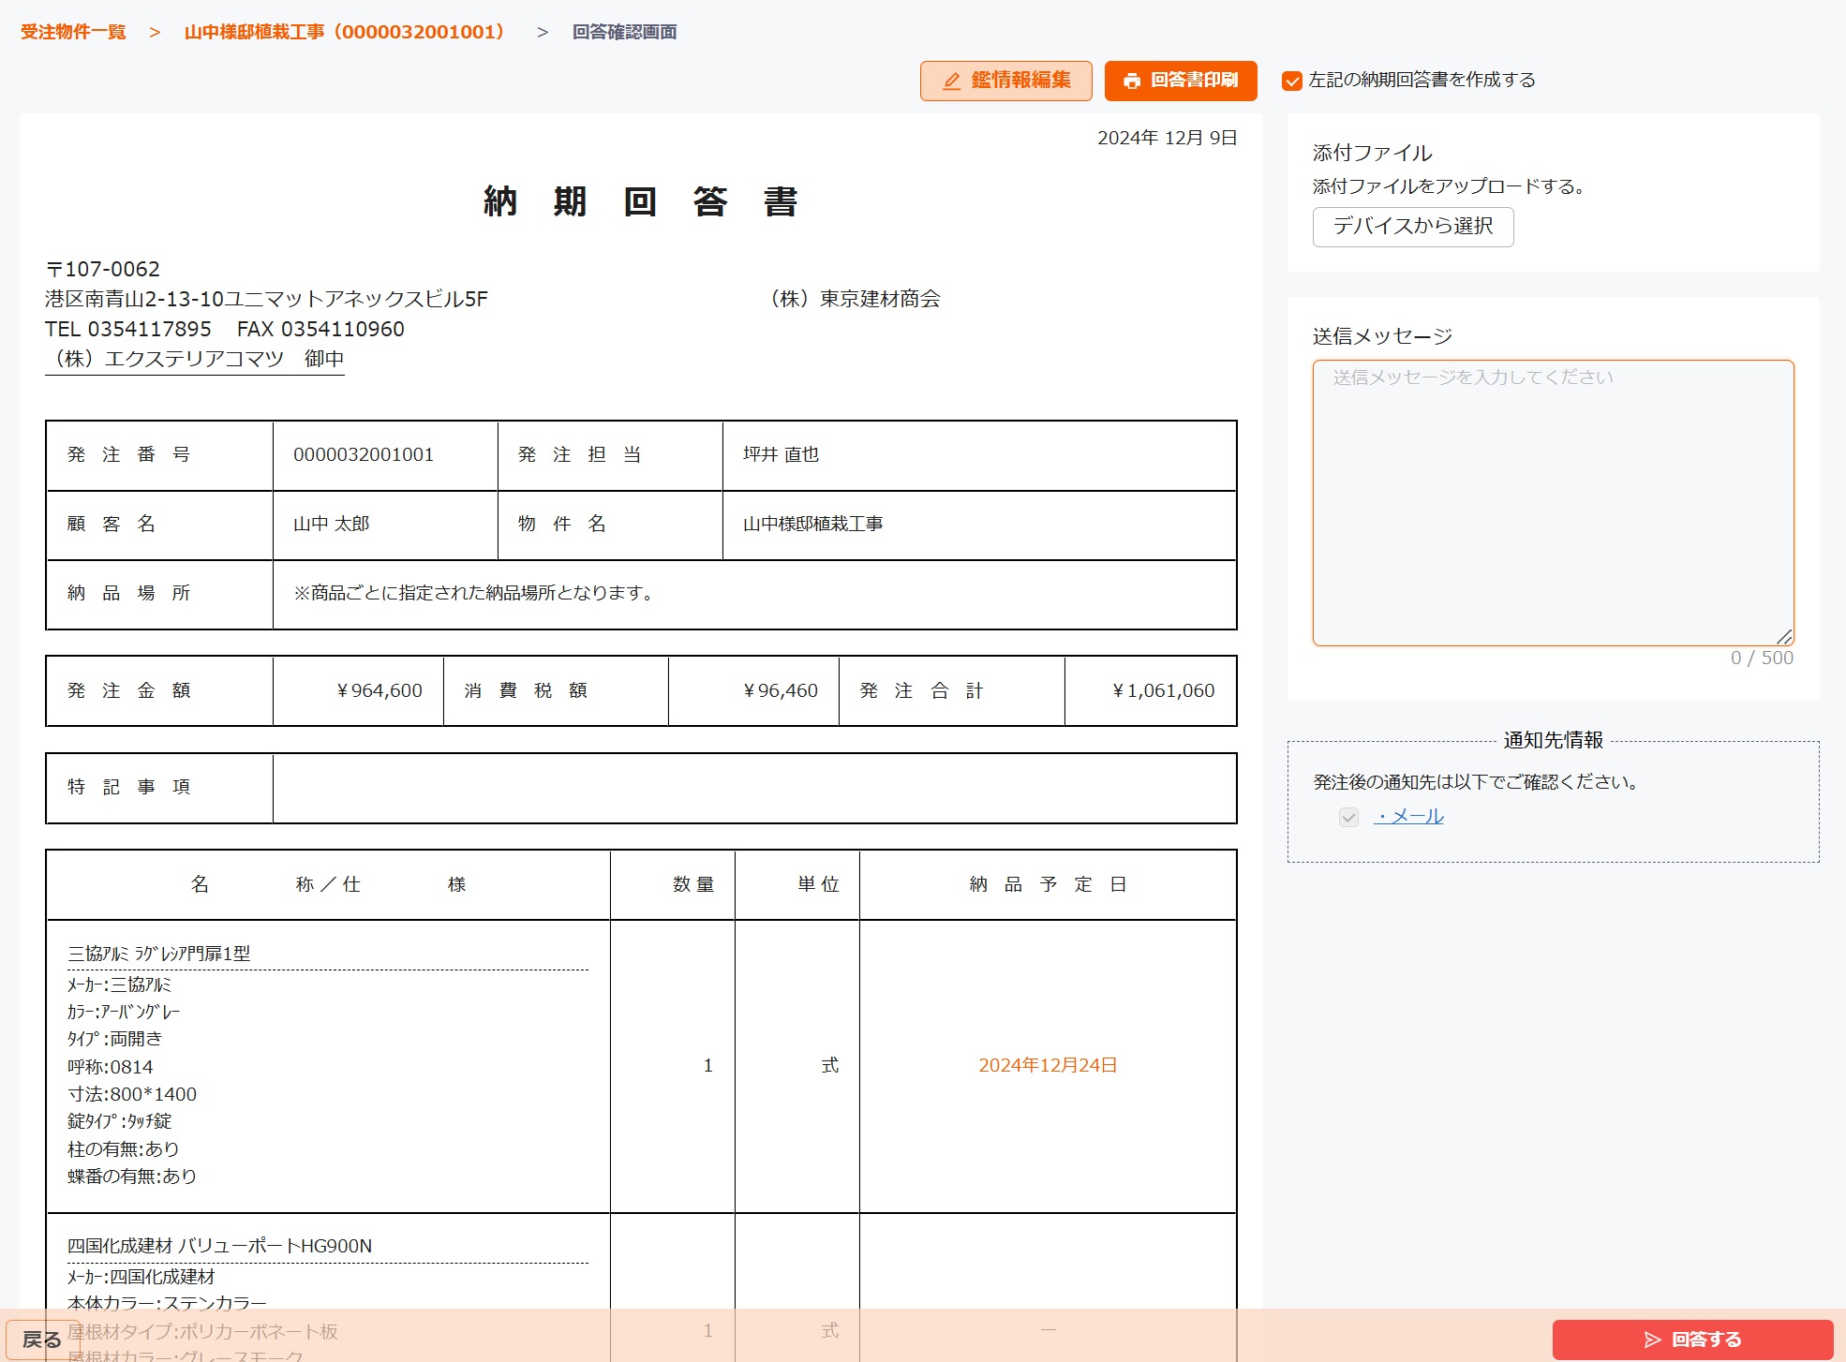Click 回答確認画面 breadcrumb text

pos(624,32)
